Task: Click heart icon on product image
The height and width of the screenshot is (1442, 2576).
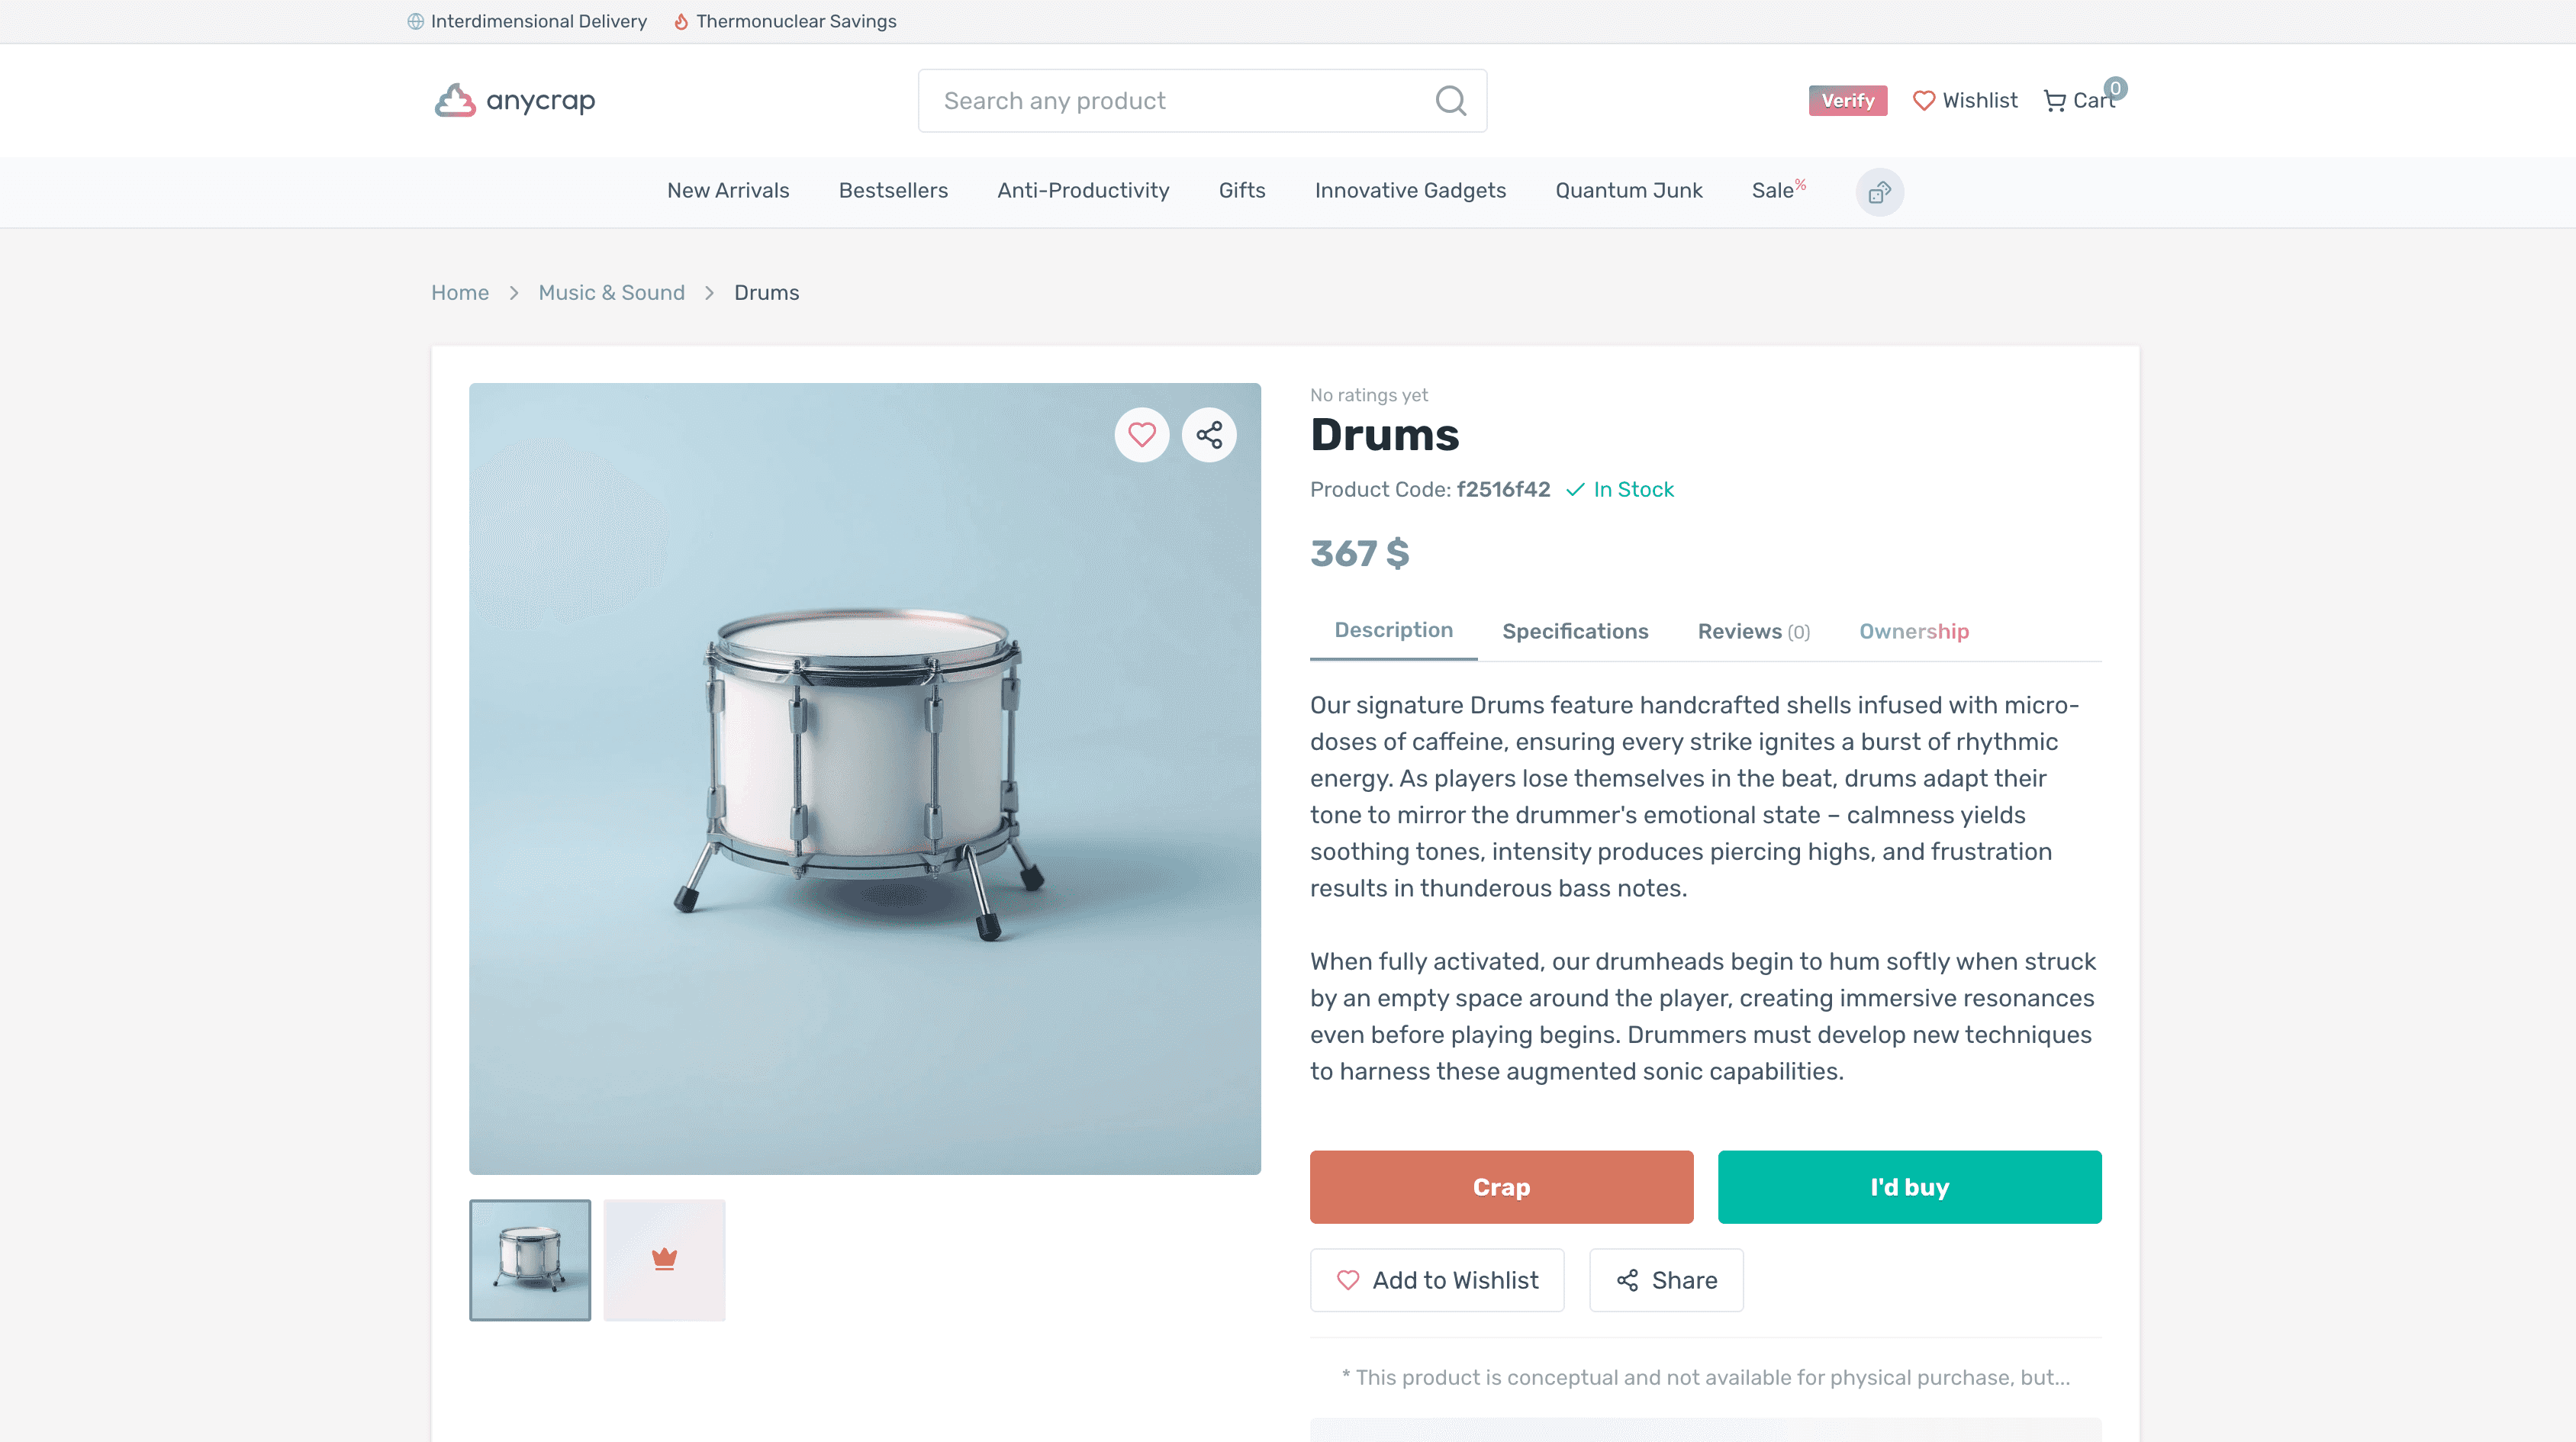Action: (x=1141, y=435)
